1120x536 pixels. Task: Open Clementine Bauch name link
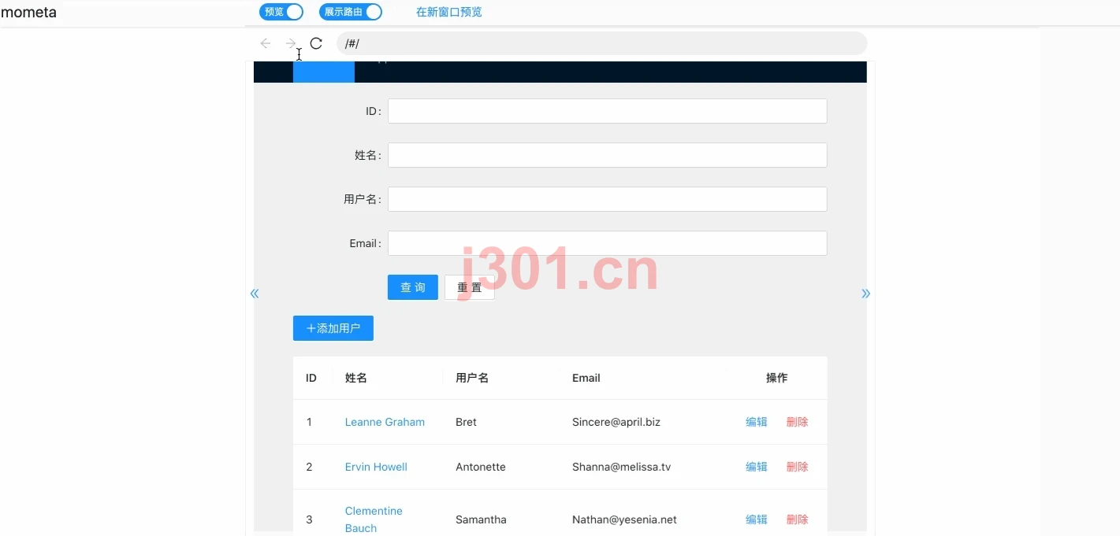coord(374,519)
